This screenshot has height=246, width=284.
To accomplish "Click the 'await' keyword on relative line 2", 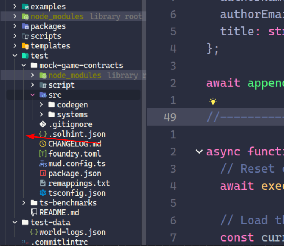I will [x=223, y=83].
